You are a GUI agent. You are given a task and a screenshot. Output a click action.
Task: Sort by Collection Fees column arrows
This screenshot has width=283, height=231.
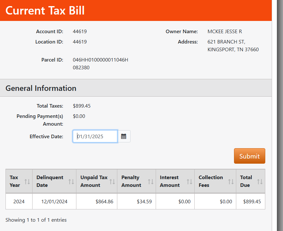pos(231,182)
